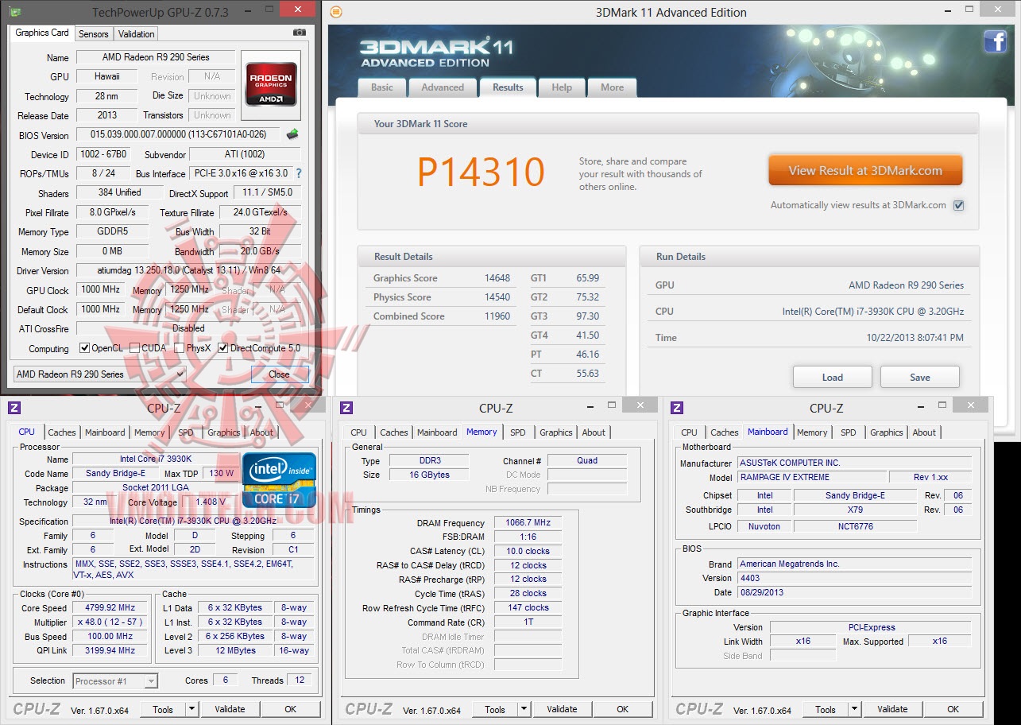1021x725 pixels.
Task: Click the save BIOS chip icon in GPU-Z
Action: tap(292, 134)
